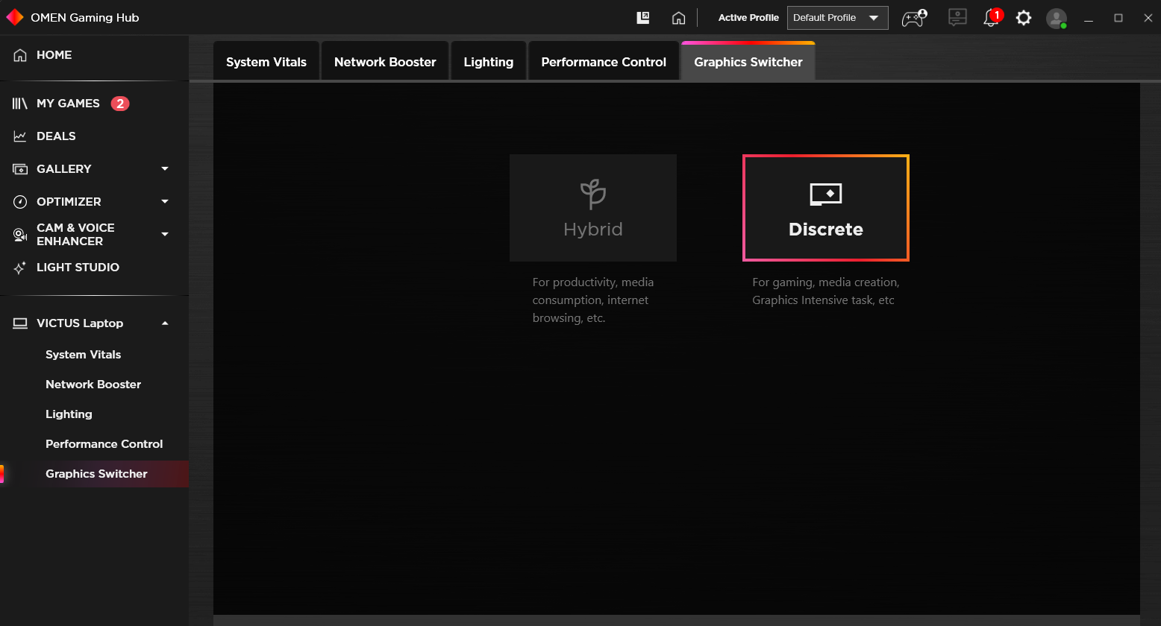
Task: Close the OMEN Gaming Hub window
Action: (x=1148, y=18)
